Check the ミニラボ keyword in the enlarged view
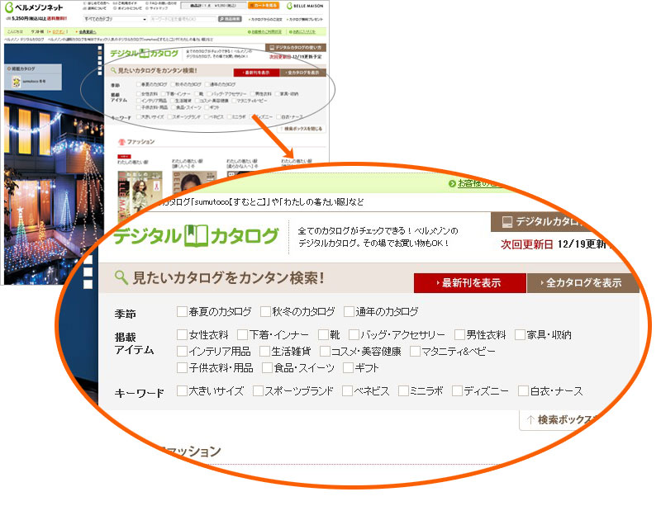Screen dimensions: 661x506 click(403, 391)
